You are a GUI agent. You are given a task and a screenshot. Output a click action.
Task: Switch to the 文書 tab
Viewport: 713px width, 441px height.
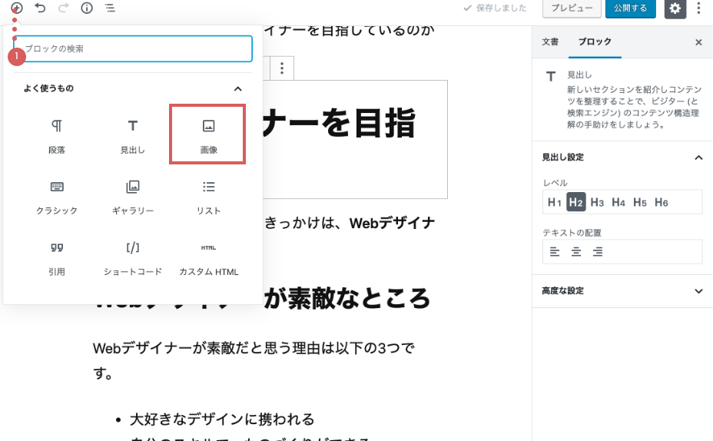[550, 42]
